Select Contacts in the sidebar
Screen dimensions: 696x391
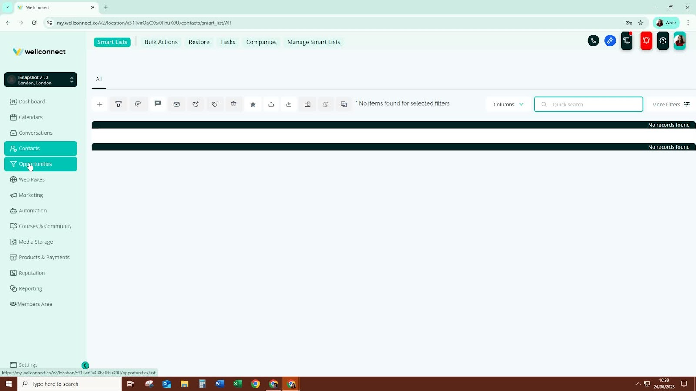point(40,149)
